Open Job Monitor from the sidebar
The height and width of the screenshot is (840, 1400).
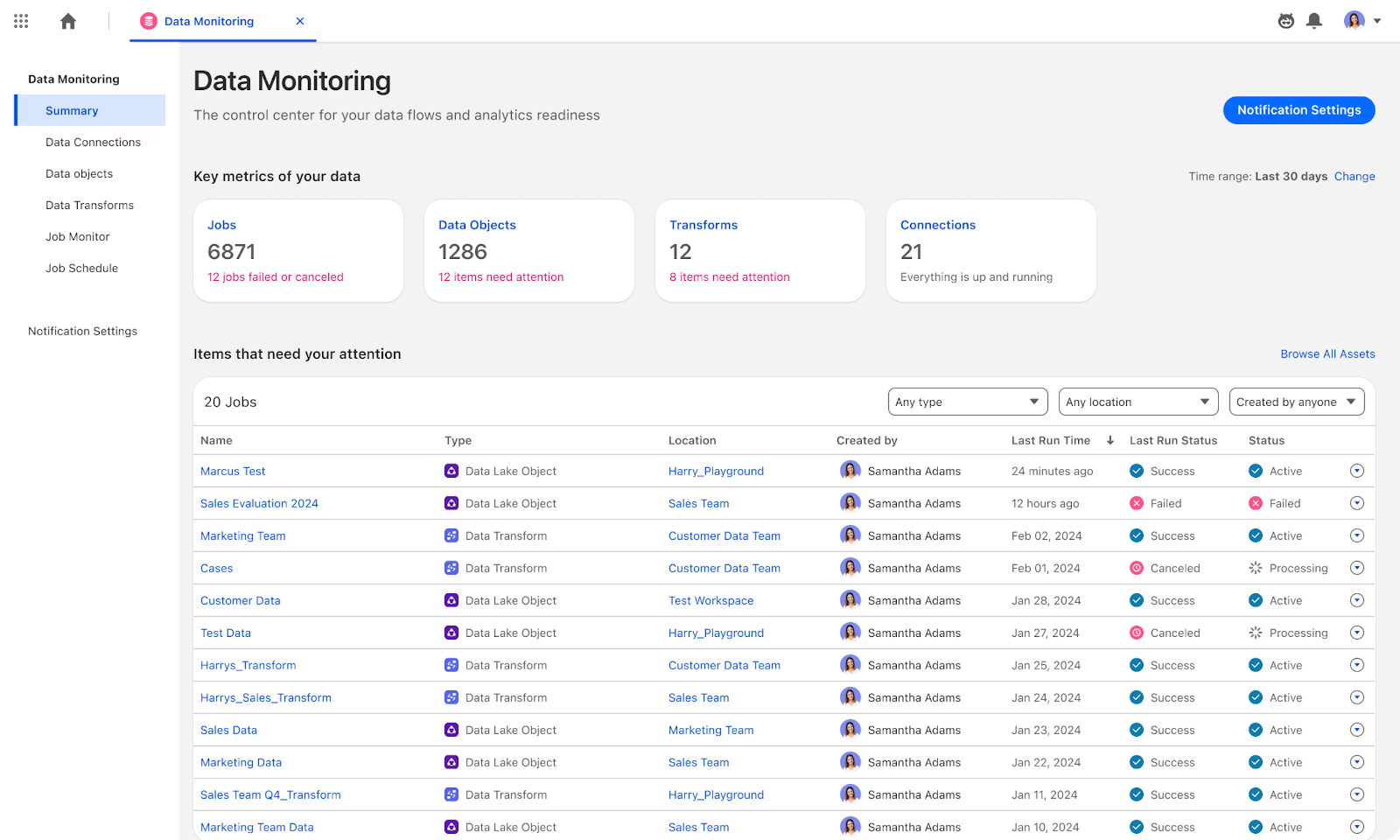point(78,236)
